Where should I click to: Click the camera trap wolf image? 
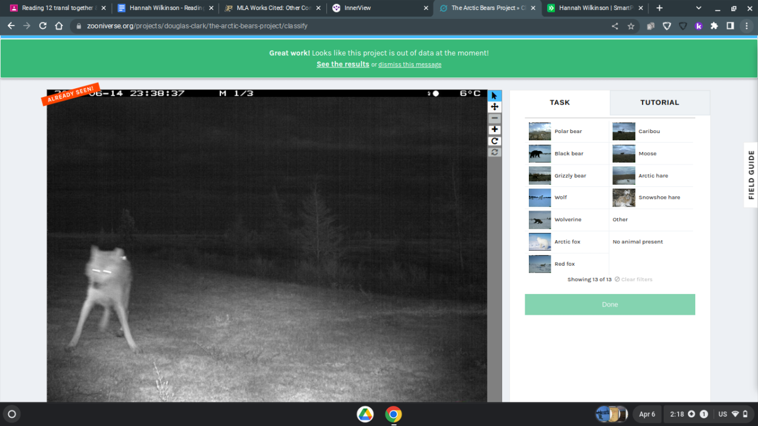(x=267, y=246)
